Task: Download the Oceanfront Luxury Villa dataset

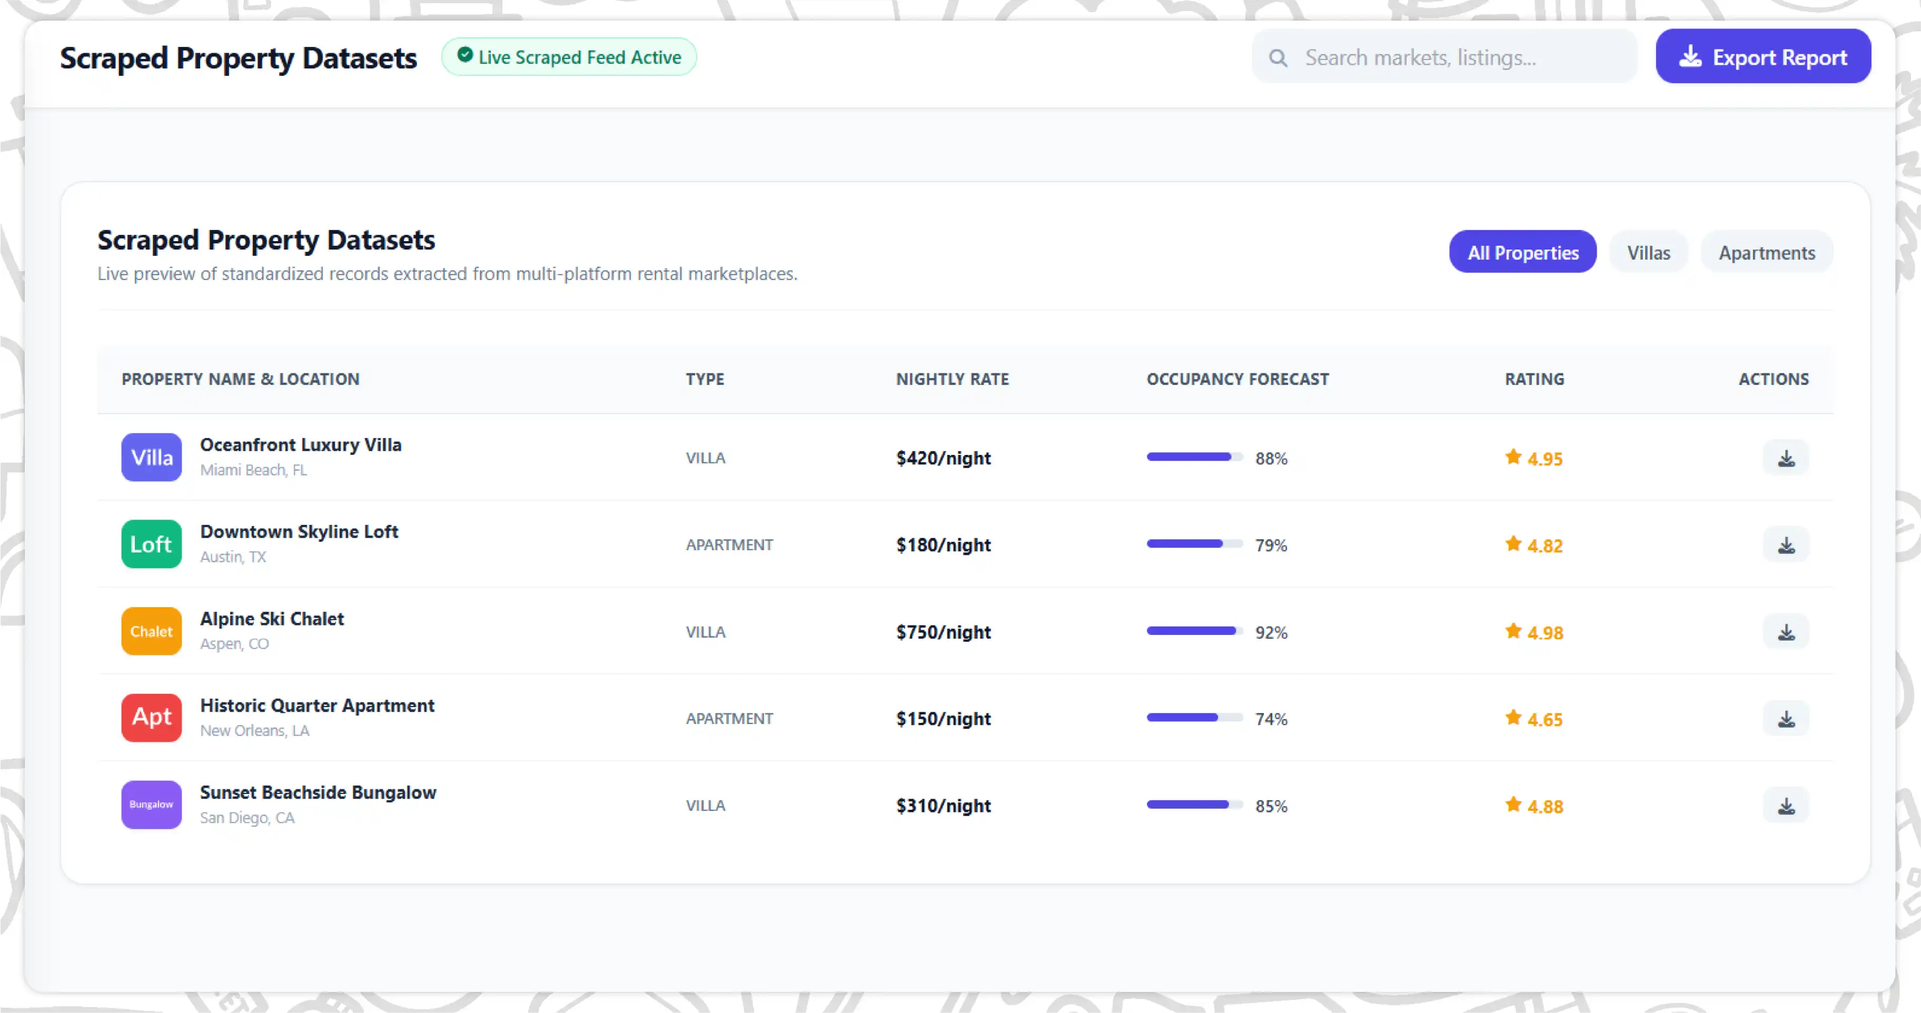Action: 1785,458
